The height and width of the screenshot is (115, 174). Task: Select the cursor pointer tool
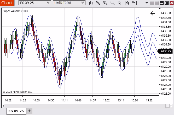120,3
